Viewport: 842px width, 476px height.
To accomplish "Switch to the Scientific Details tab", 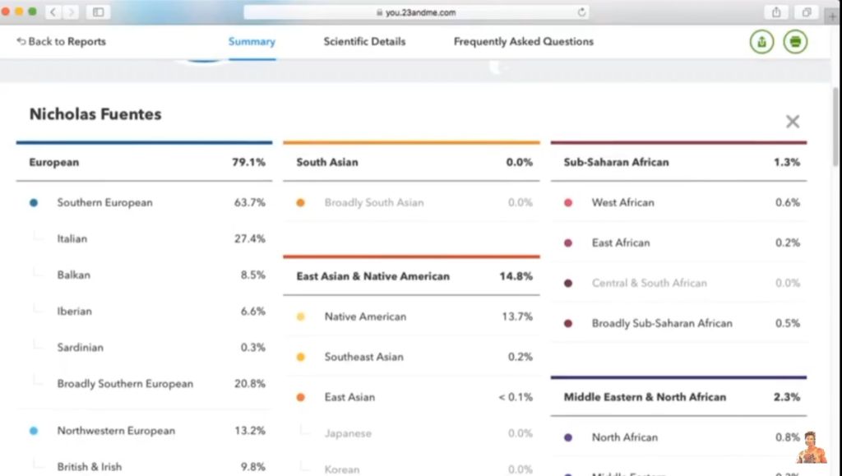I will click(364, 42).
